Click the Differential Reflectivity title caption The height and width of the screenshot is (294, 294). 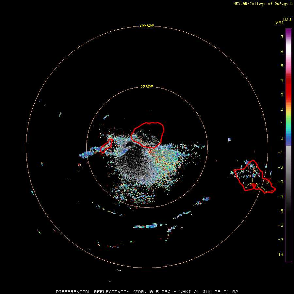(x=147, y=292)
